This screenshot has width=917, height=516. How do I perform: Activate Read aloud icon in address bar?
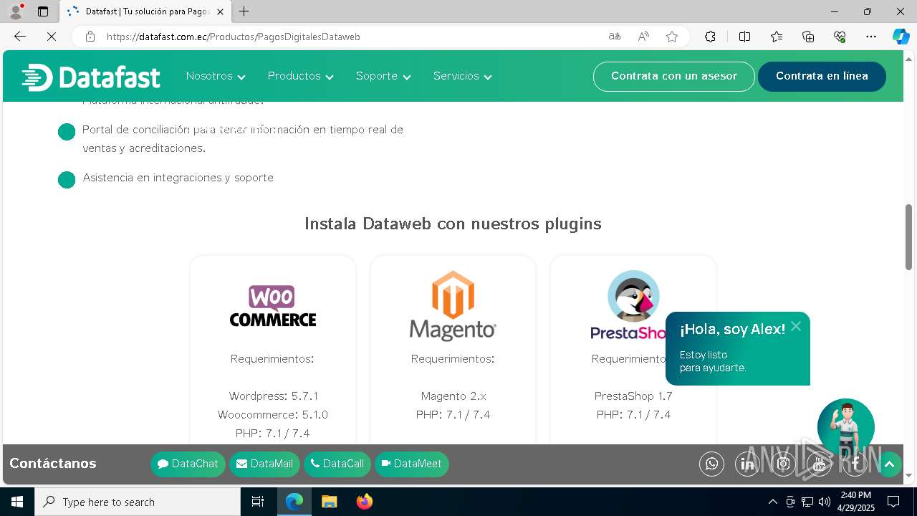pos(643,37)
